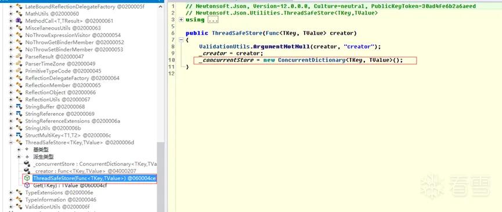Select StringUtils @0200006b entry

(x=53, y=128)
